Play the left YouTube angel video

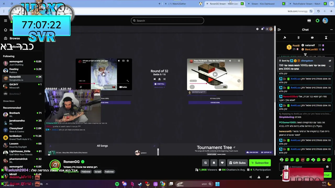pos(104,74)
